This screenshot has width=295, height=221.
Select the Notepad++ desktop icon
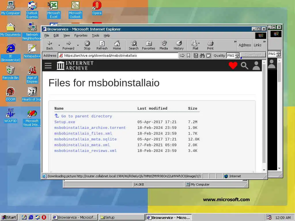click(32, 51)
